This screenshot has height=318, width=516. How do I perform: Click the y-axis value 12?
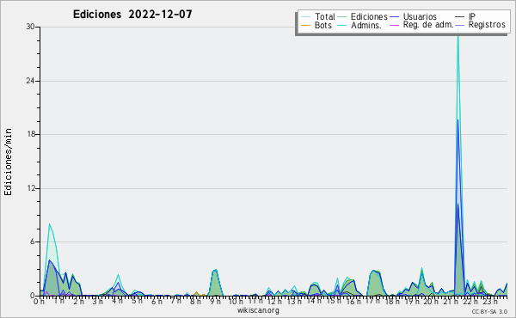31,188
